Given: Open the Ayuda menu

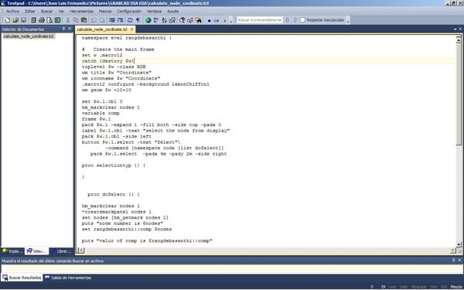Looking at the screenshot, I should coord(172,12).
